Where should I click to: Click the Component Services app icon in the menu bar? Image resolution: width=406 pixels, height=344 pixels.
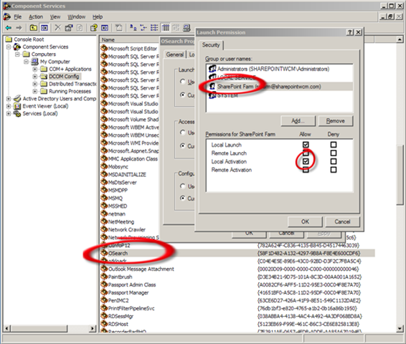pos(6,16)
